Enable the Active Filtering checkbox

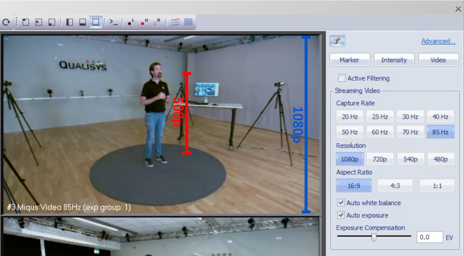[x=342, y=78]
